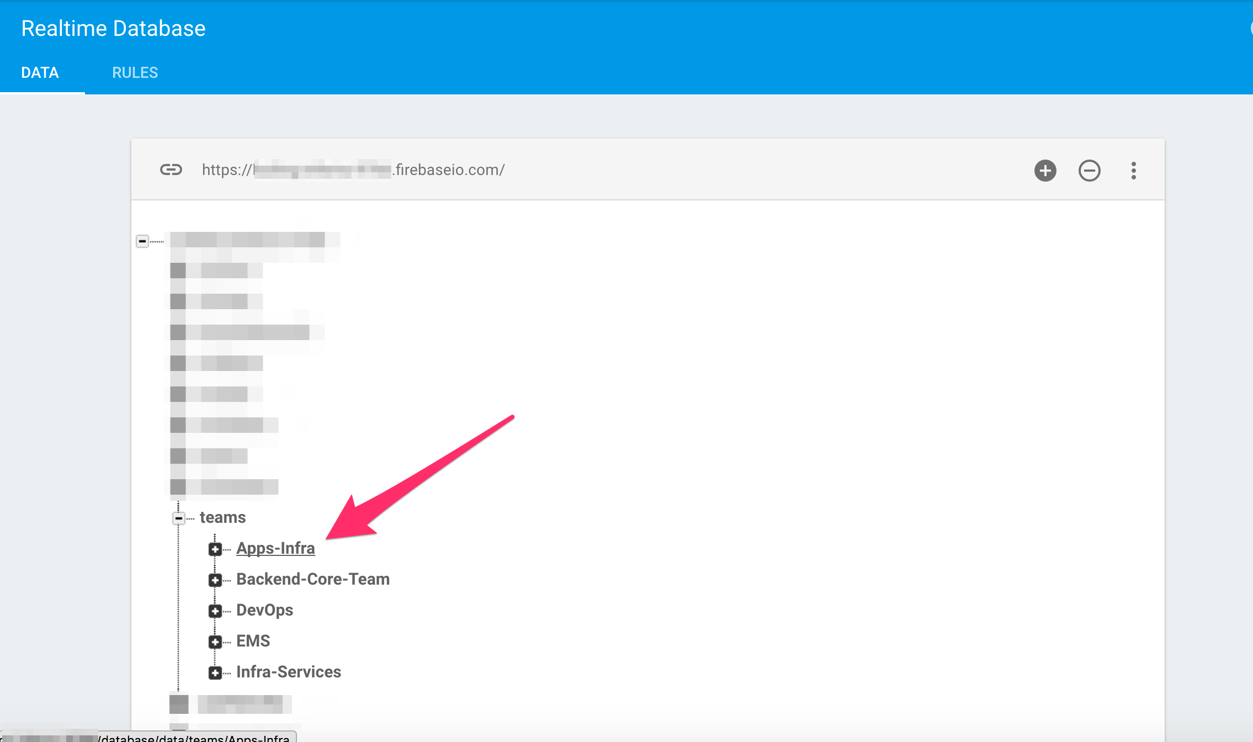Select the DevOps entry
The image size is (1253, 742).
264,610
